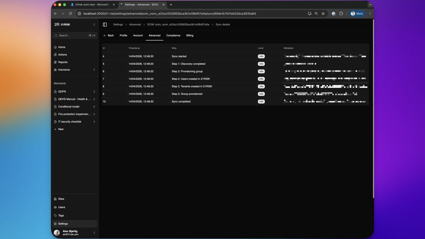Select the Actions icon in the sidebar
Image resolution: width=425 pixels, height=239 pixels.
tap(56, 54)
